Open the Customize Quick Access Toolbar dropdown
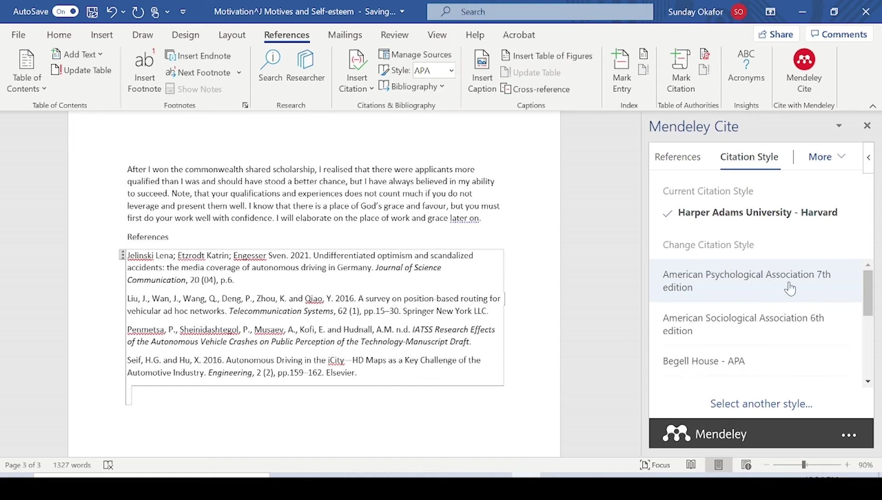882x500 pixels. coord(183,12)
